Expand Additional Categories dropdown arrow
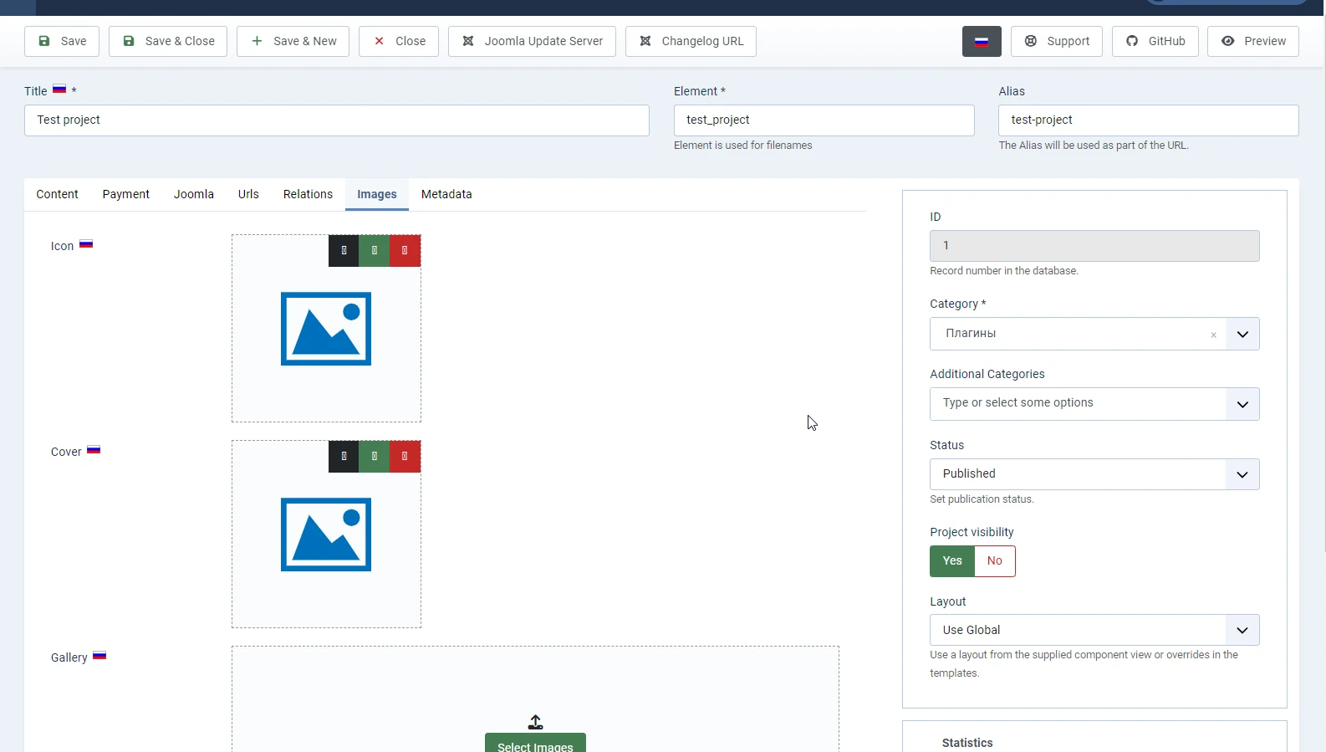This screenshot has height=752, width=1326. (1242, 404)
